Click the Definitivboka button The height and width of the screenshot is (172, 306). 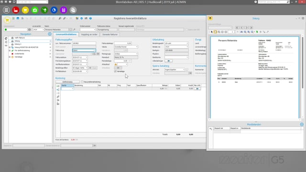point(67,82)
